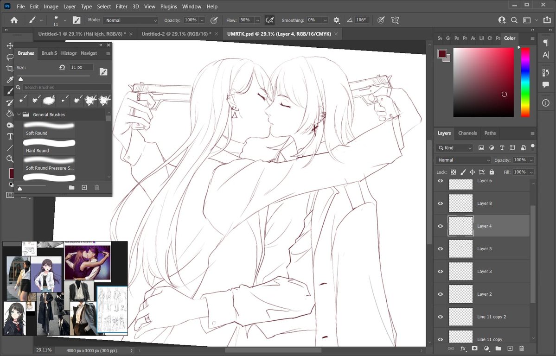556x356 pixels.
Task: Open the Smoothing dropdown
Action: (x=325, y=20)
